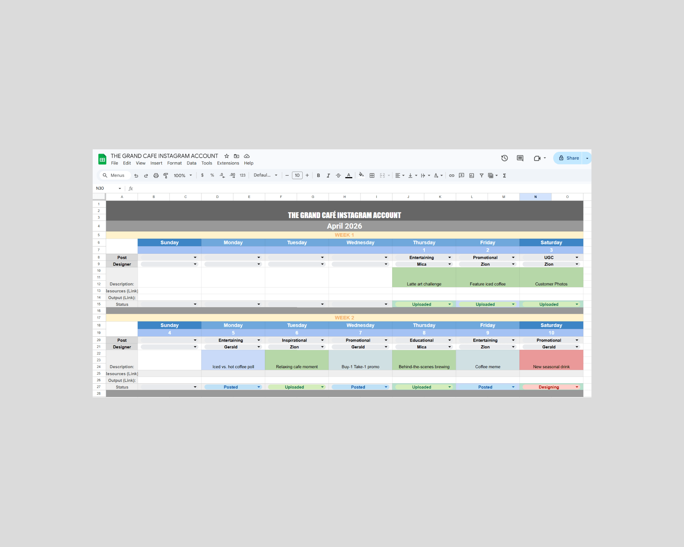Open the 100% zoom dropdown
The image size is (684, 547).
[183, 175]
